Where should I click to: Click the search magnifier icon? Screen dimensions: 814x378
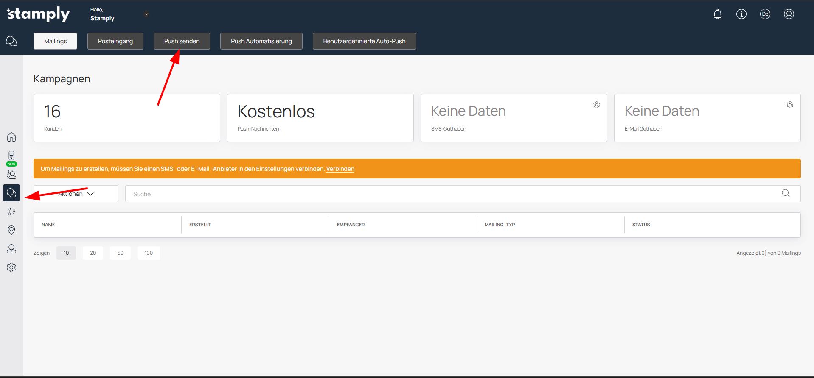[786, 194]
